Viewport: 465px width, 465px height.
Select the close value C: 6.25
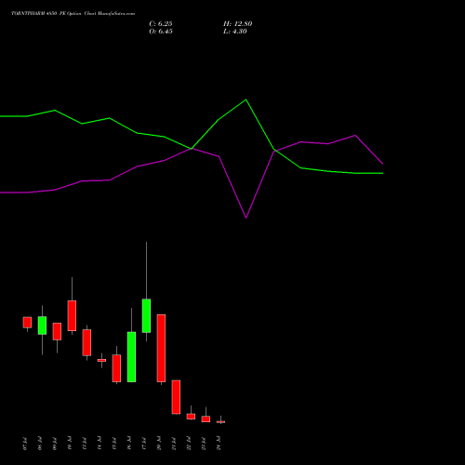pyautogui.click(x=161, y=24)
